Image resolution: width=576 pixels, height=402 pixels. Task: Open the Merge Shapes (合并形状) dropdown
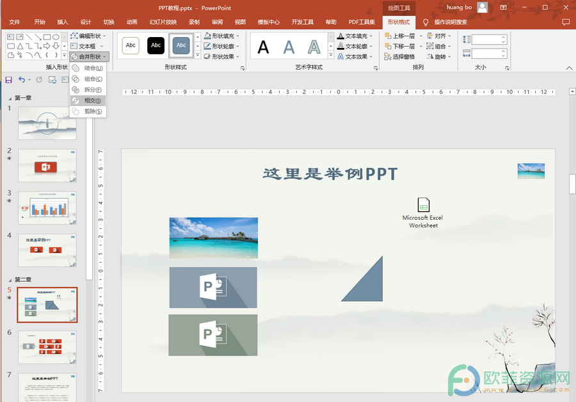point(89,56)
